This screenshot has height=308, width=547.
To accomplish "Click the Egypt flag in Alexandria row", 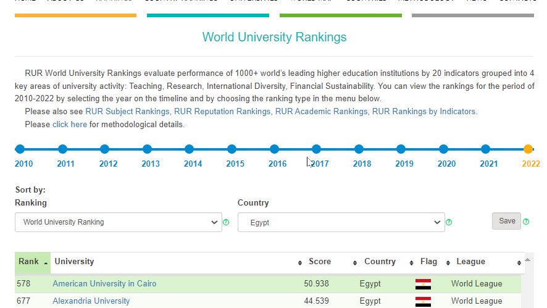I will coord(423,302).
